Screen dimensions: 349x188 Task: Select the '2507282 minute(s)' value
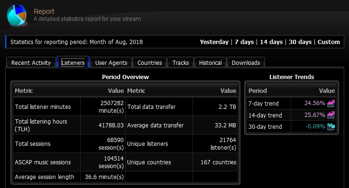tap(111, 107)
